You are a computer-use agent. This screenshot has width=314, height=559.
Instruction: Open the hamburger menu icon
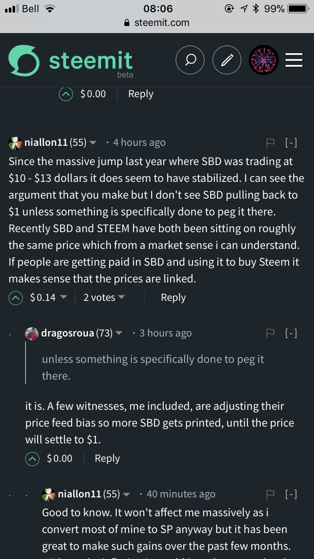(x=294, y=60)
